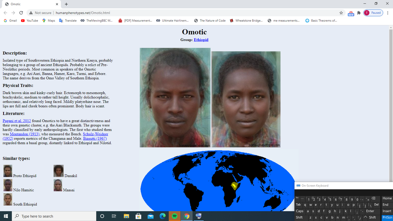Open Microsoft Store from taskbar

coord(138,216)
